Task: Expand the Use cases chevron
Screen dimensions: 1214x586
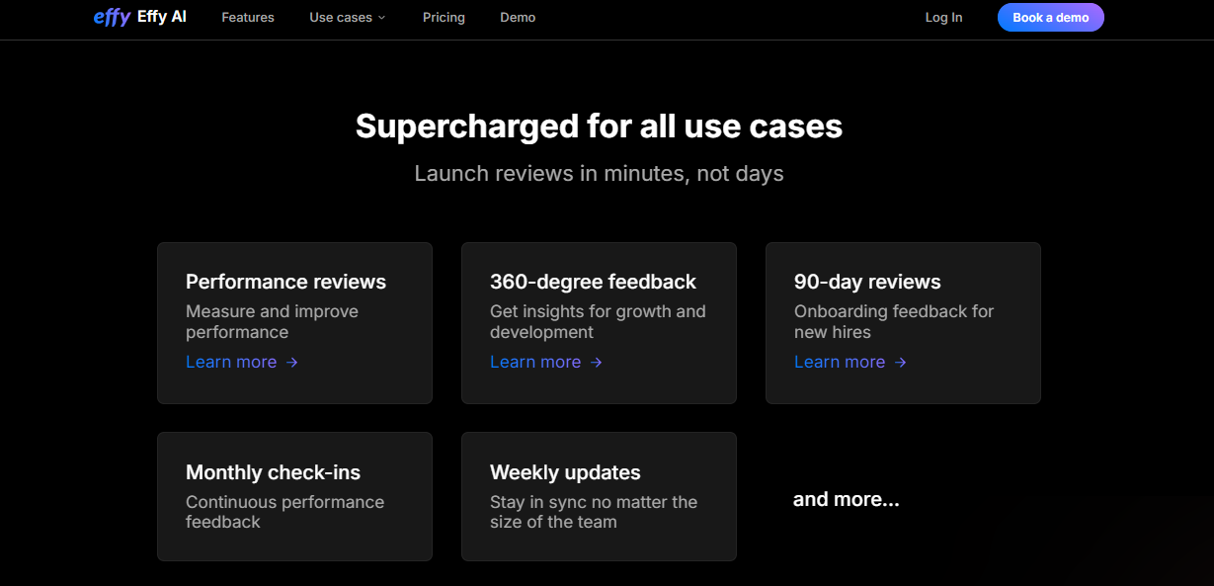Action: [x=382, y=18]
